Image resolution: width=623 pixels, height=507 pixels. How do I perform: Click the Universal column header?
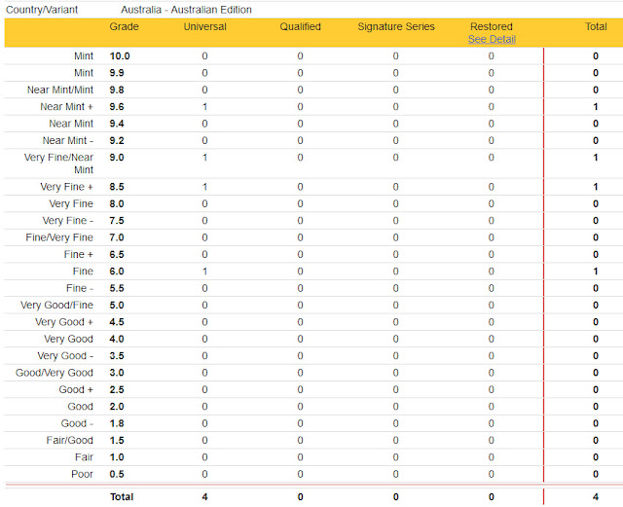(x=204, y=26)
